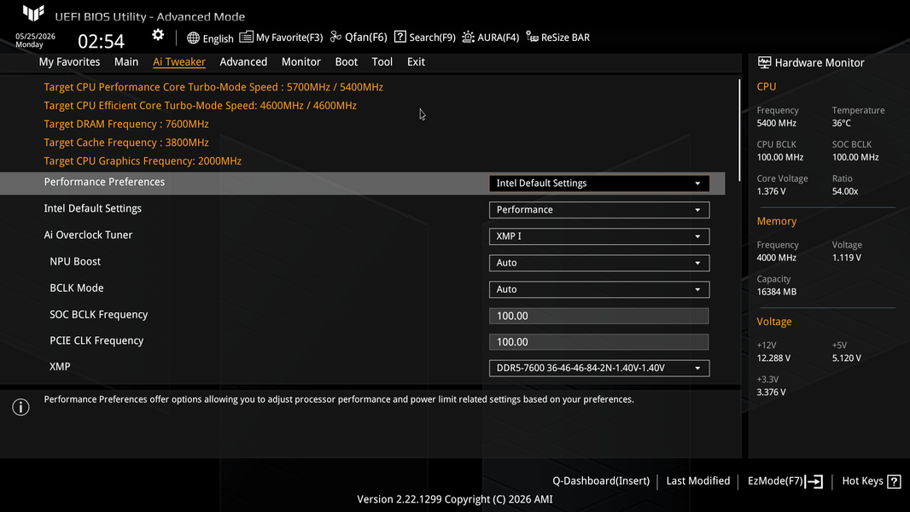
Task: Click Target CPU Graphics Frequency: 2000MHz text
Action: [x=143, y=161]
